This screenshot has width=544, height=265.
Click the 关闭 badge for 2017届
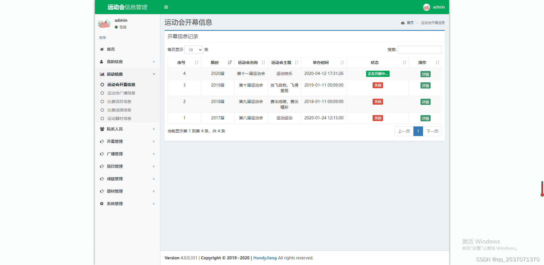[x=378, y=118]
